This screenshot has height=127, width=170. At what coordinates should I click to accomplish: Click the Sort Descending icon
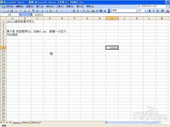click(88, 11)
